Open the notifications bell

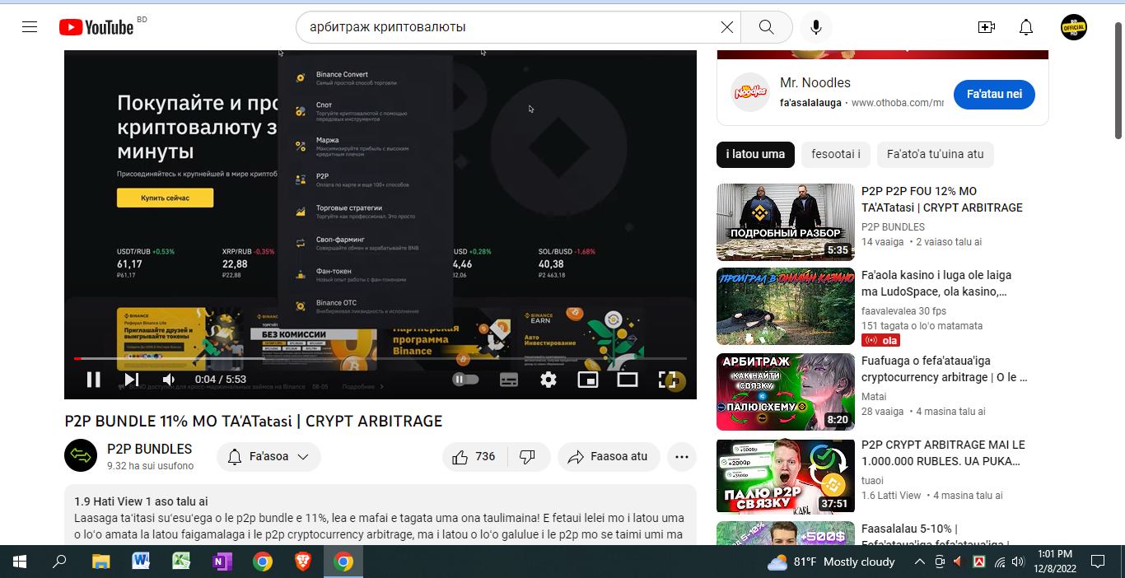1026,27
